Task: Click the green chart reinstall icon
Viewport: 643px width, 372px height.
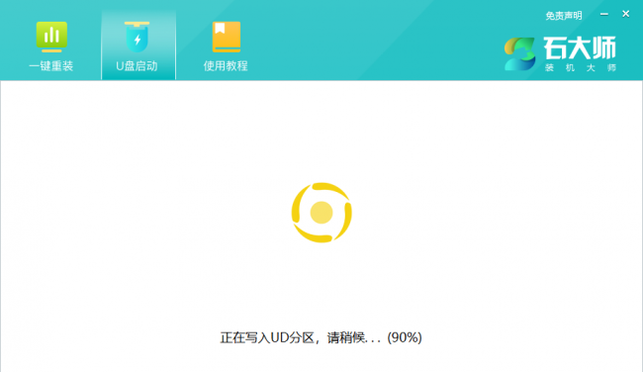Action: tap(51, 37)
